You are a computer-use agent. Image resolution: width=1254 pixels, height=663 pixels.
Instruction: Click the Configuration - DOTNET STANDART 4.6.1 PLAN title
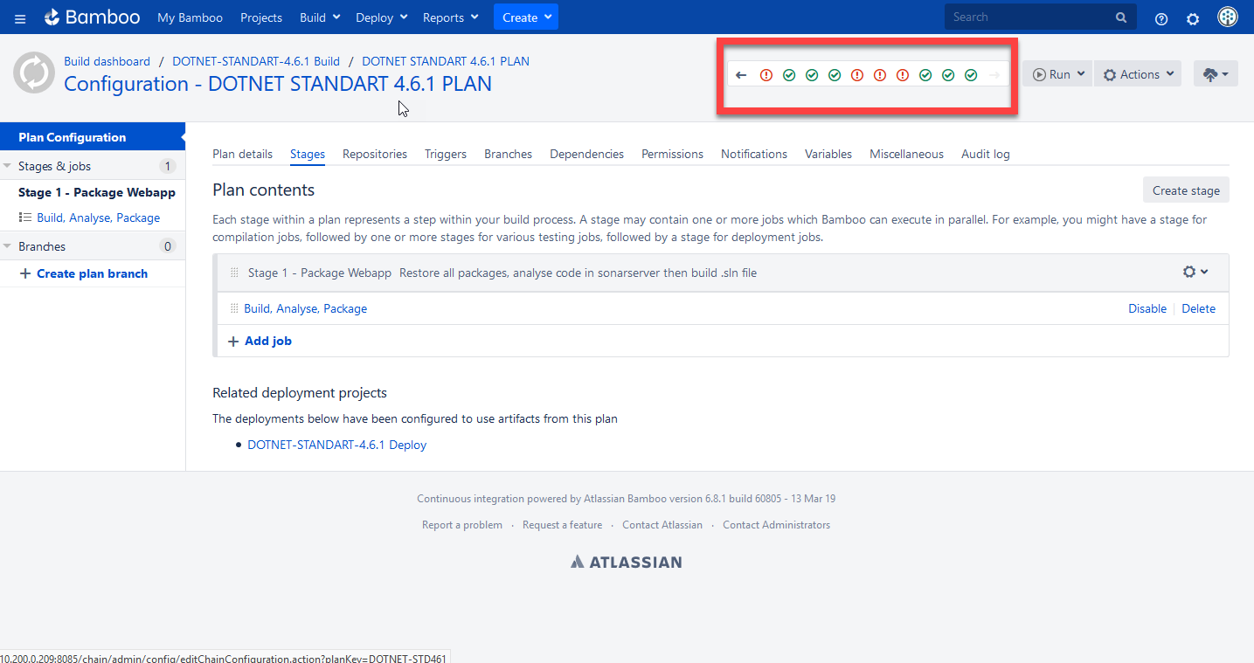(x=278, y=84)
